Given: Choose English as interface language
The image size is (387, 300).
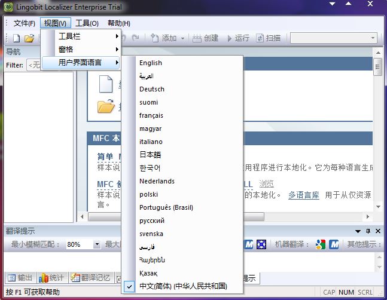Looking at the screenshot, I should 151,63.
